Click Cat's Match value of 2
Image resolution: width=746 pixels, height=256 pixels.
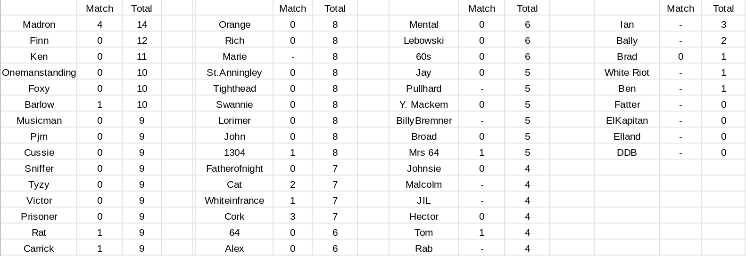pyautogui.click(x=292, y=184)
